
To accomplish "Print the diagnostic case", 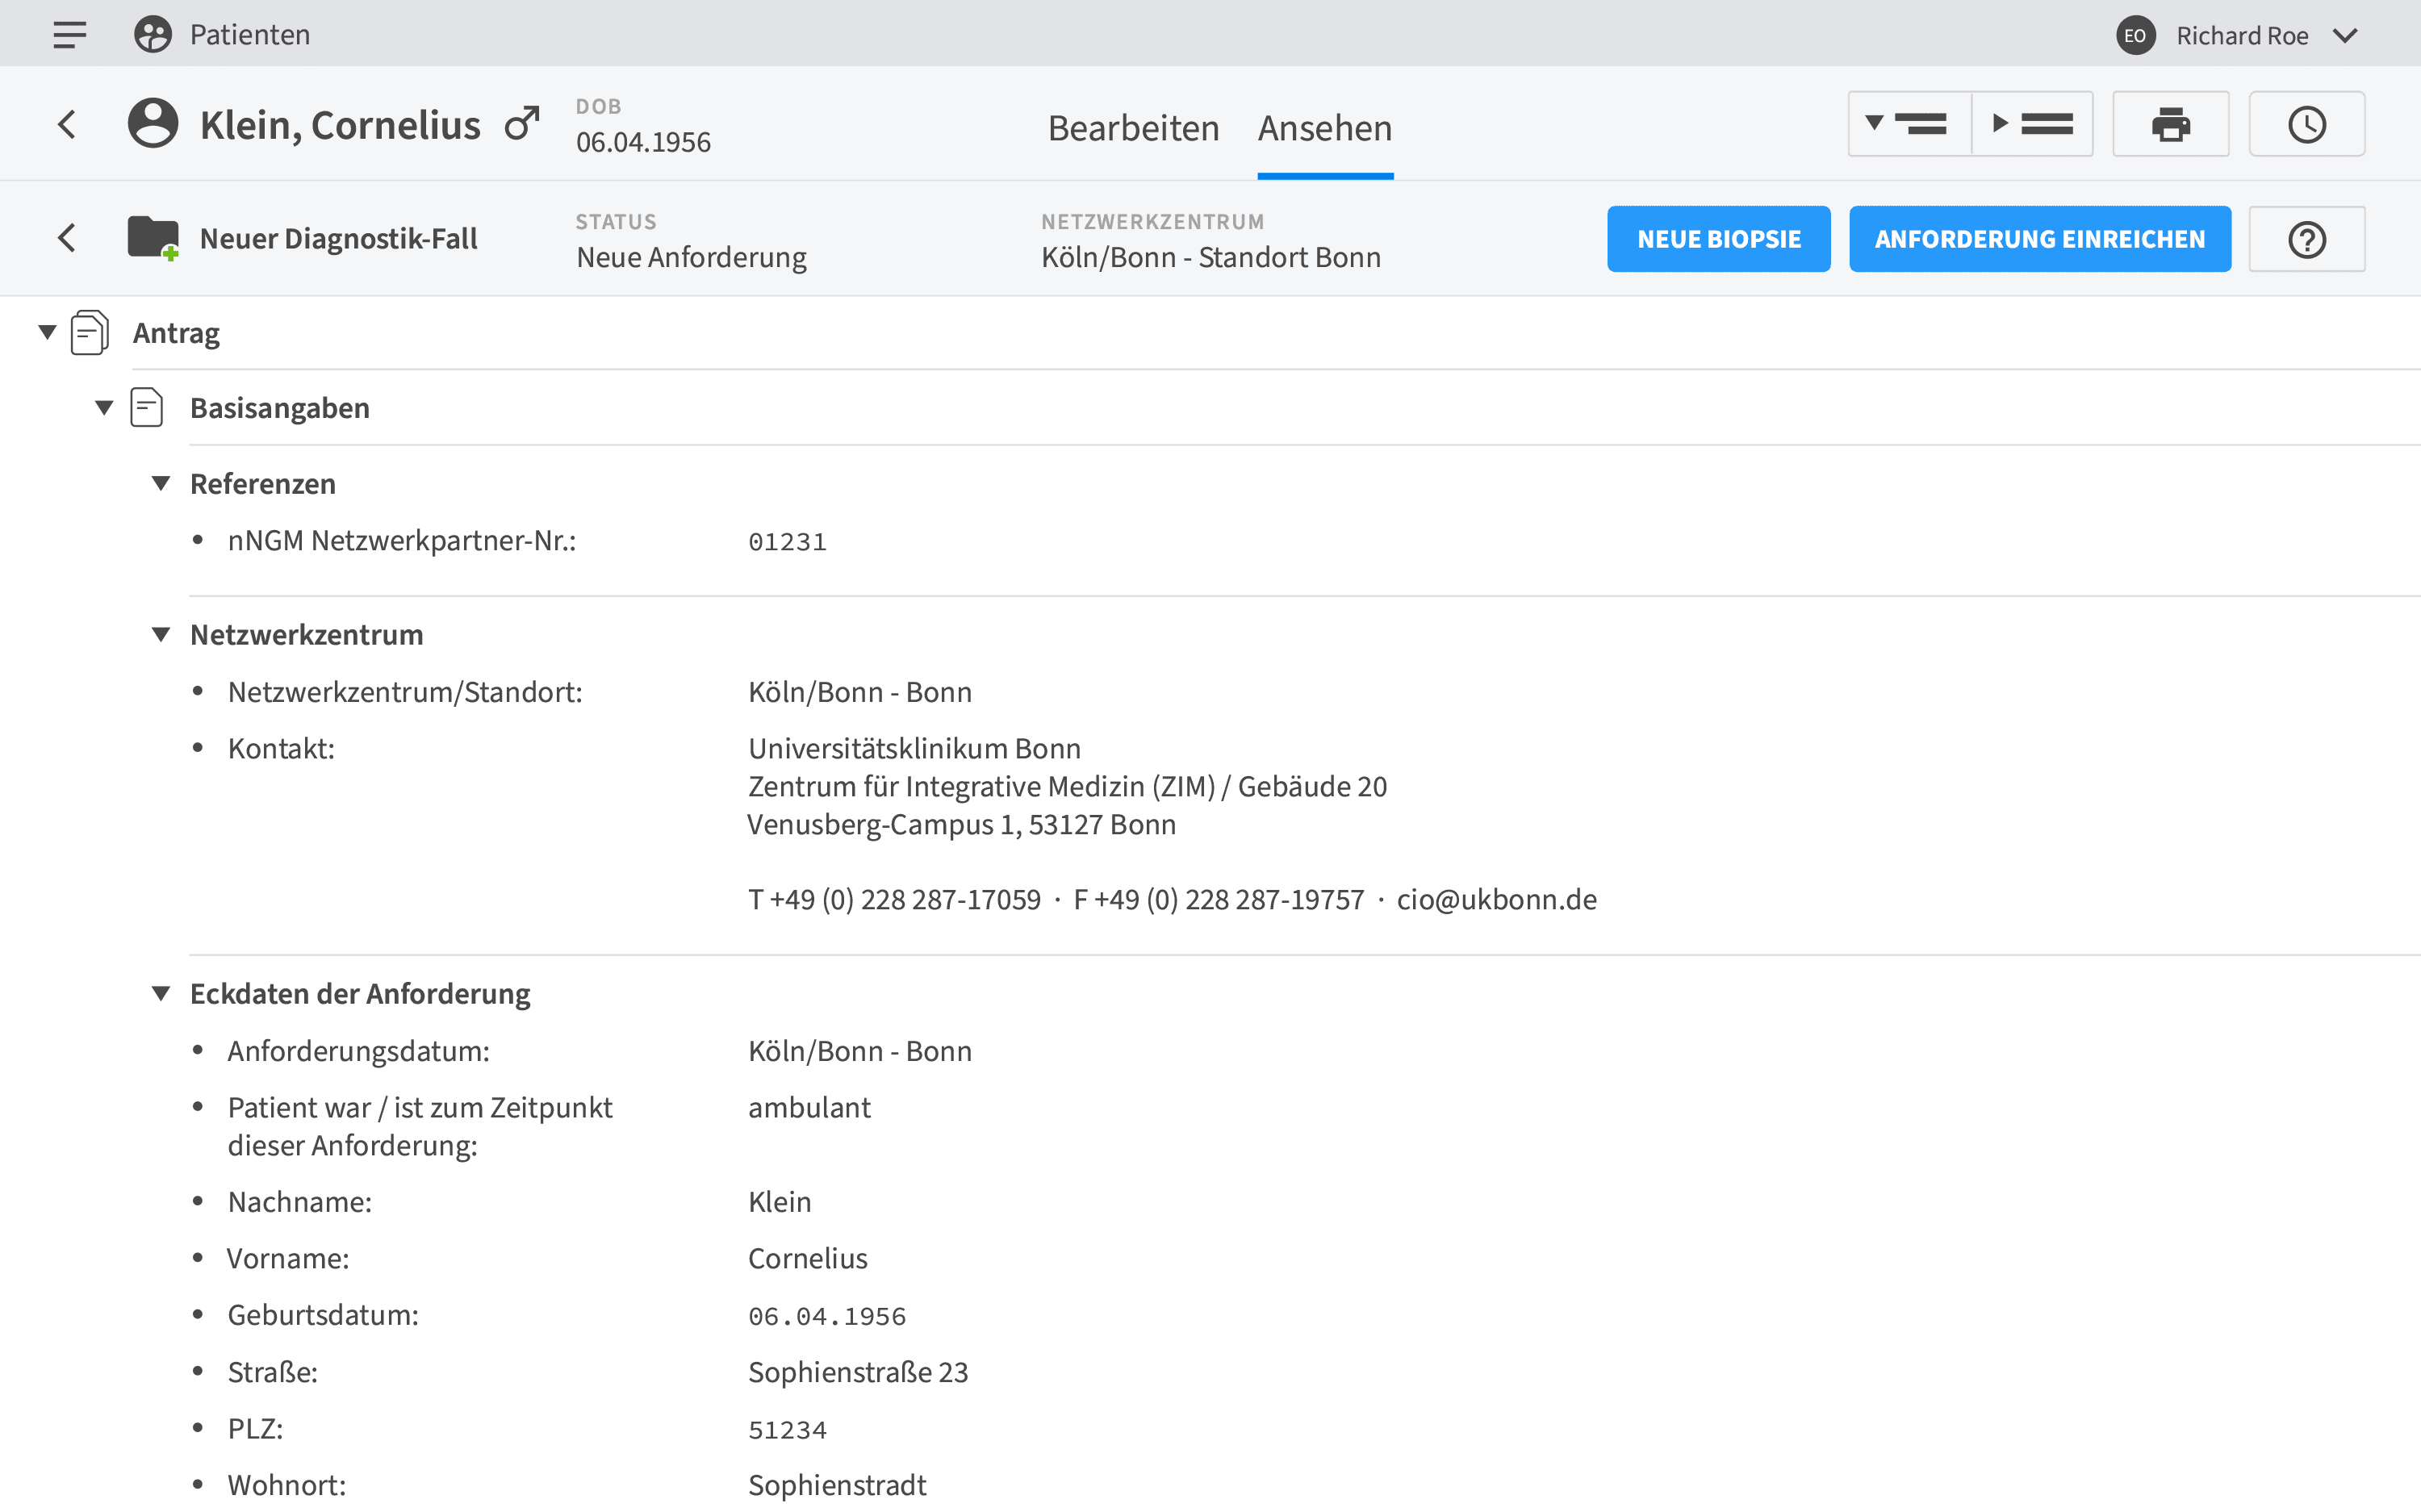I will pyautogui.click(x=2170, y=123).
